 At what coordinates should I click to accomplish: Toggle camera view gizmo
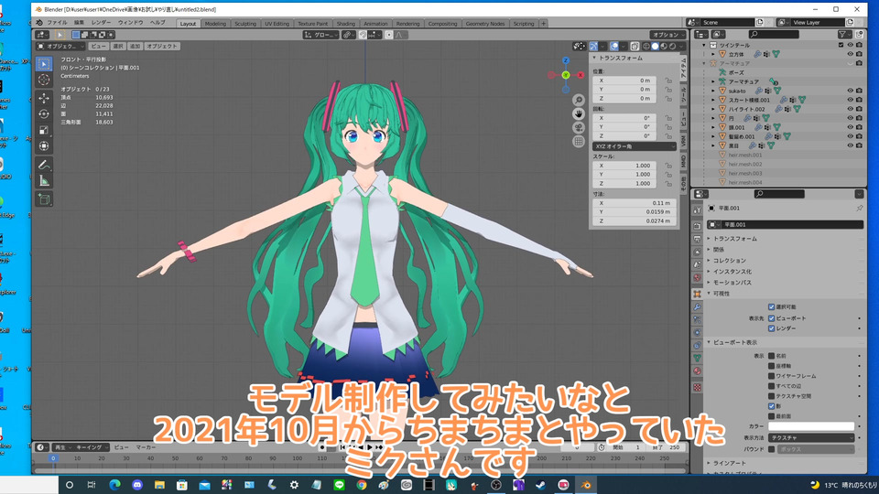point(579,128)
